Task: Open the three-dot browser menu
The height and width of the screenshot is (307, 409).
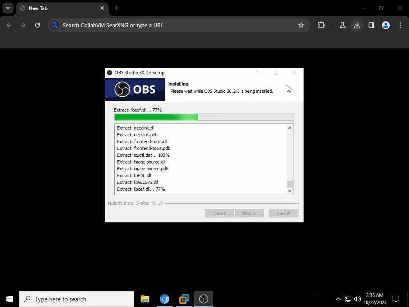Action: tap(400, 25)
